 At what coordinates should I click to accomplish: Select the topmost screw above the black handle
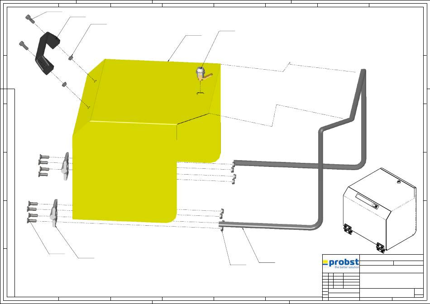click(30, 19)
